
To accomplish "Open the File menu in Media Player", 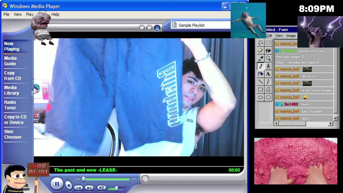I will point(6,14).
